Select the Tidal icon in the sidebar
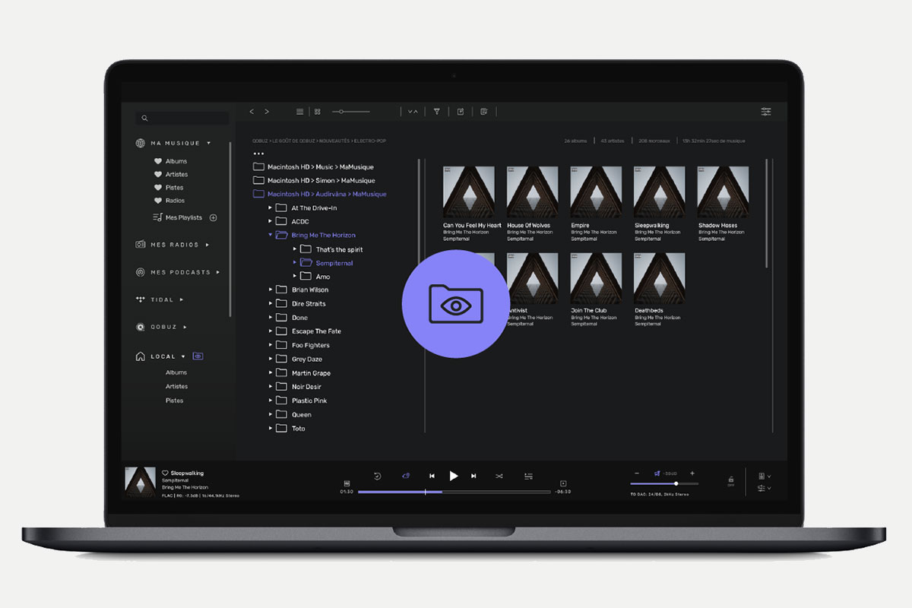Image resolution: width=912 pixels, height=608 pixels. click(x=141, y=299)
